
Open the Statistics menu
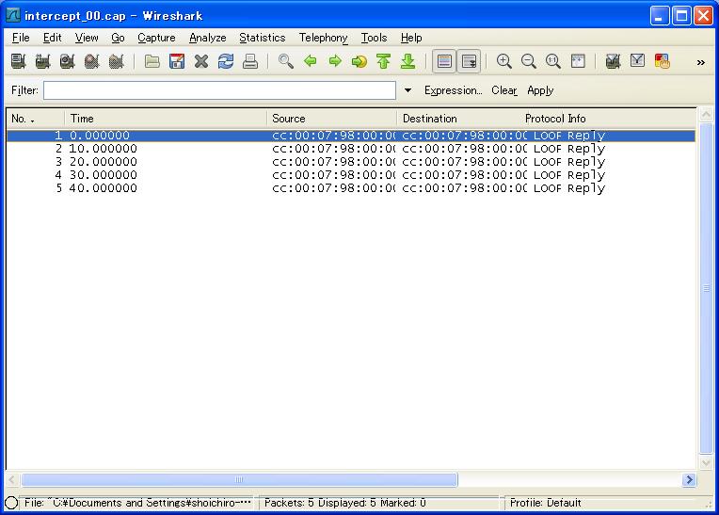pyautogui.click(x=263, y=38)
